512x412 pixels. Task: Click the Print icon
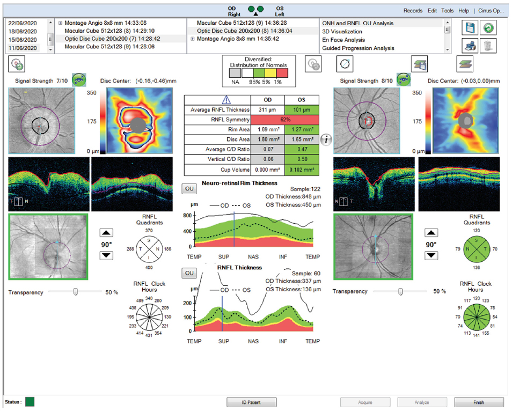[x=470, y=46]
